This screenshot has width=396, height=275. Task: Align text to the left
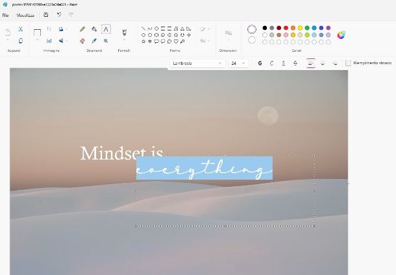(311, 64)
